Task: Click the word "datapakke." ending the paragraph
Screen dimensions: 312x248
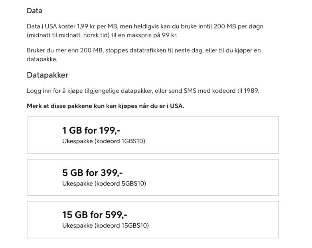Action: tap(42, 59)
